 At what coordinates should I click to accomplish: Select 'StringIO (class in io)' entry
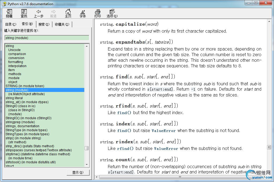[x=20, y=106]
